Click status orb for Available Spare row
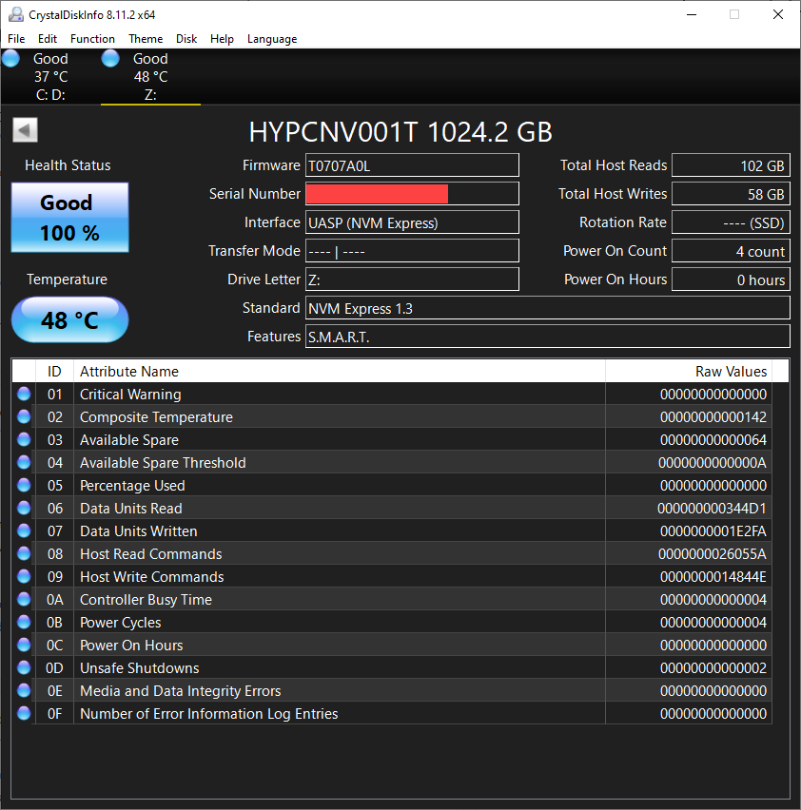This screenshot has height=810, width=801. click(x=24, y=439)
